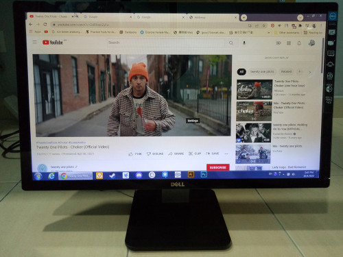Viewport: 343px width, 257px height.
Task: Click the taskbar clock showing the time
Action: coord(309,174)
